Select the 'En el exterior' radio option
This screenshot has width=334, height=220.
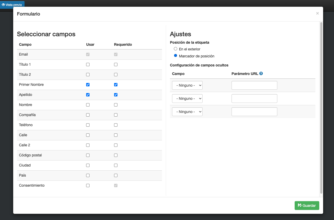(176, 49)
